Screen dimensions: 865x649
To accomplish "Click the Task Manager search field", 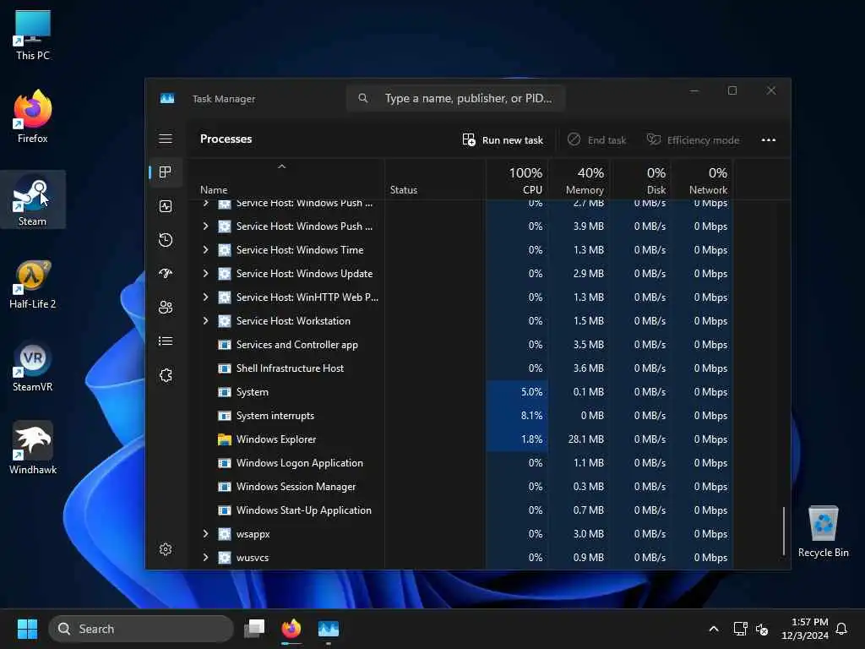I will (x=455, y=98).
